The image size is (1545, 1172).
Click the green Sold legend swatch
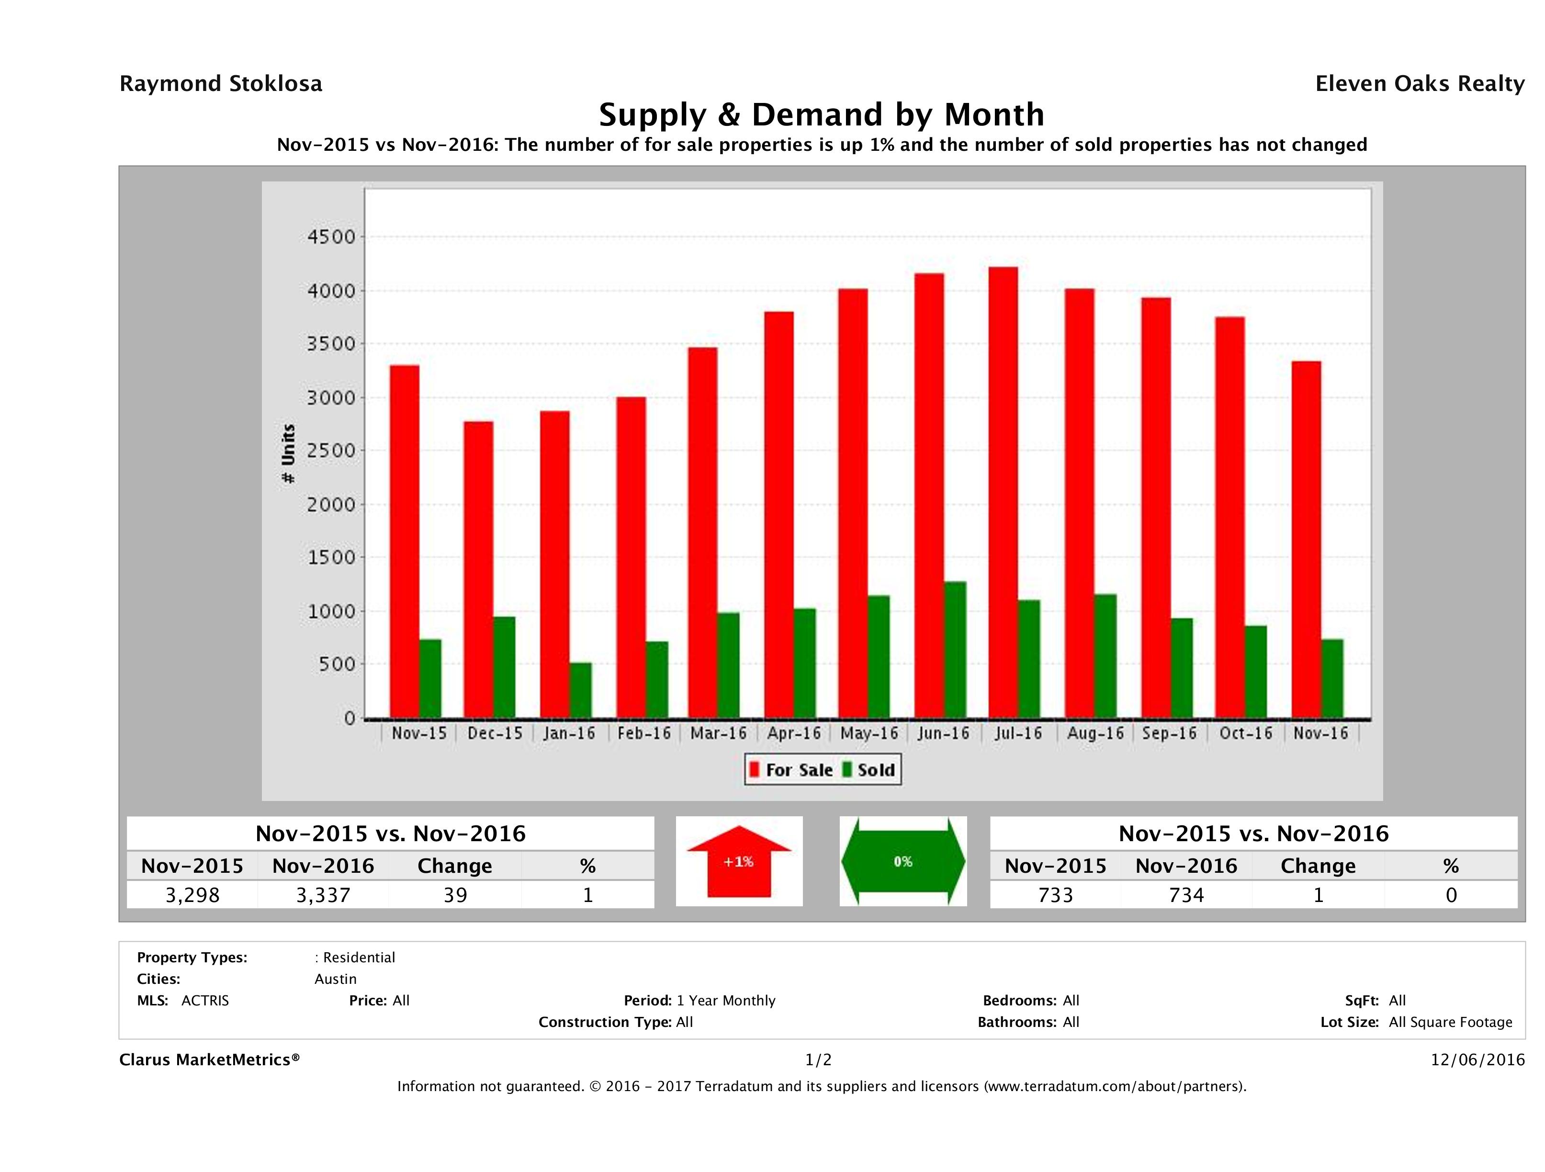click(x=846, y=770)
